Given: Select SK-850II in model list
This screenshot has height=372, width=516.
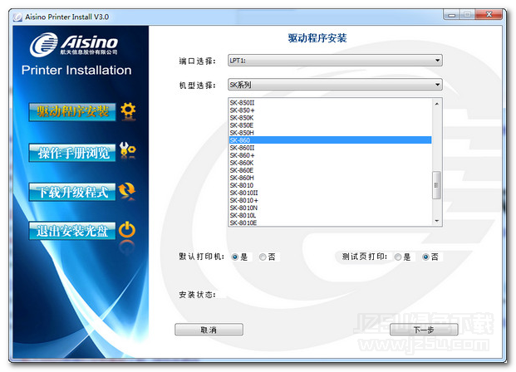Looking at the screenshot, I should [330, 103].
